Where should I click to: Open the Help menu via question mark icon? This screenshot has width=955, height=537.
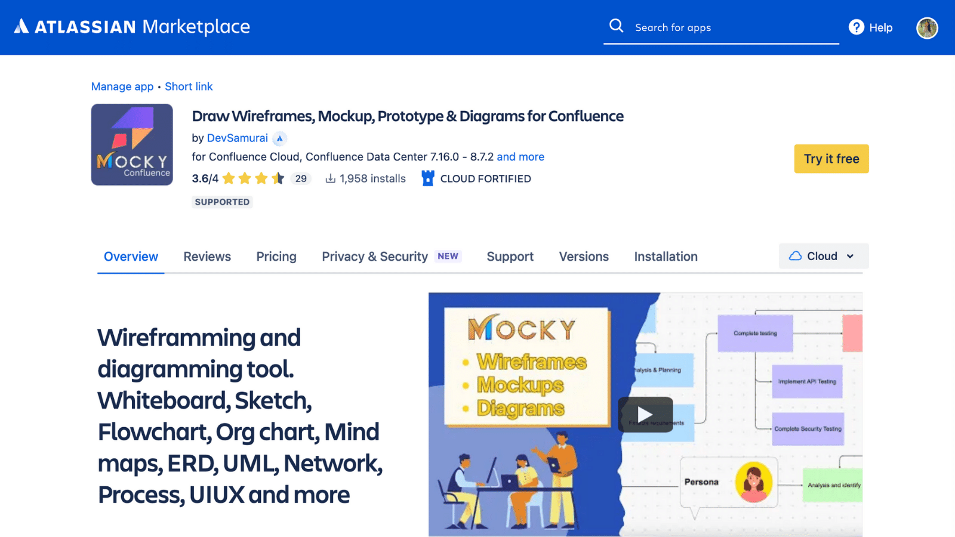[857, 27]
